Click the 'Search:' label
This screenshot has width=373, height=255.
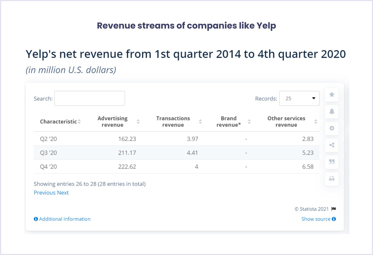point(43,99)
